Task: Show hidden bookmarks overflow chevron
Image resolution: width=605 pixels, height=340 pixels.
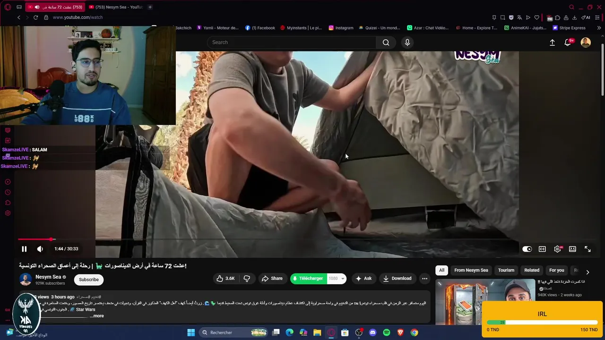Action: [599, 28]
